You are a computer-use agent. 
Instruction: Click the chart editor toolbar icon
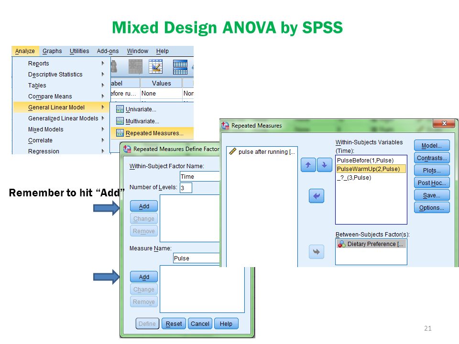pos(156,66)
